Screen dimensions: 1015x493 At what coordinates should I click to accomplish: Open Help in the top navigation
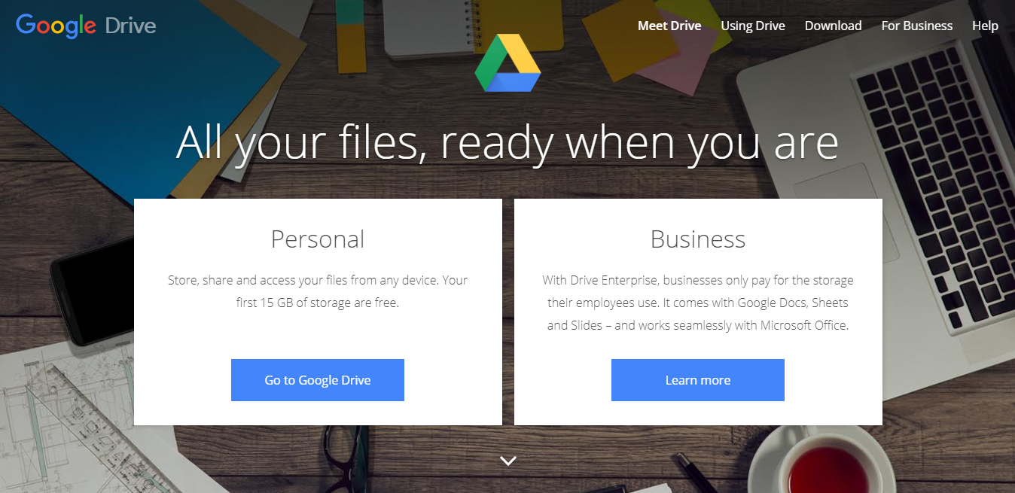985,26
